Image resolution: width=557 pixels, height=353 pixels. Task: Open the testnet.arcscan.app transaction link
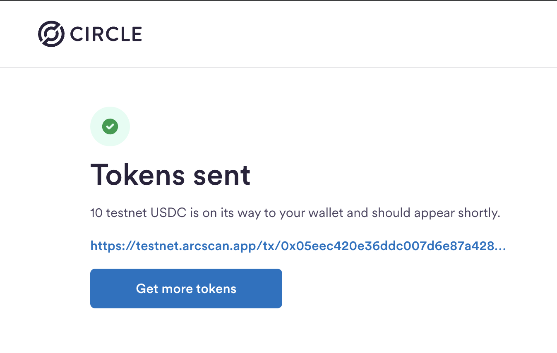click(x=298, y=246)
